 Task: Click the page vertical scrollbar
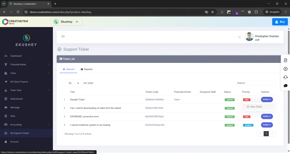(x=289, y=87)
